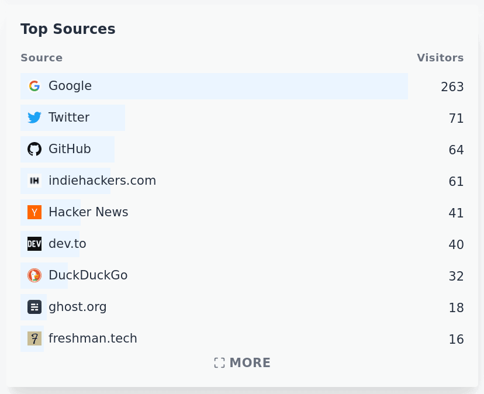Click the Google favicon icon

[x=34, y=86]
